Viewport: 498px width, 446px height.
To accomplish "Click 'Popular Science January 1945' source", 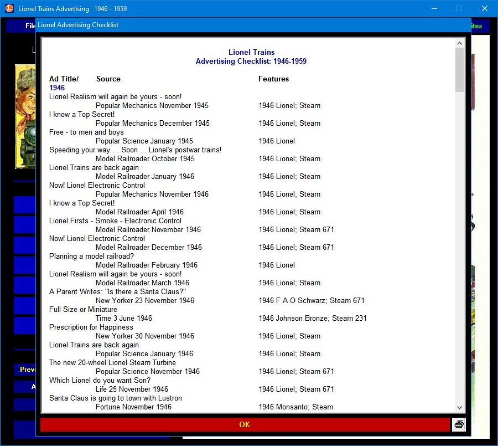I will pos(144,141).
